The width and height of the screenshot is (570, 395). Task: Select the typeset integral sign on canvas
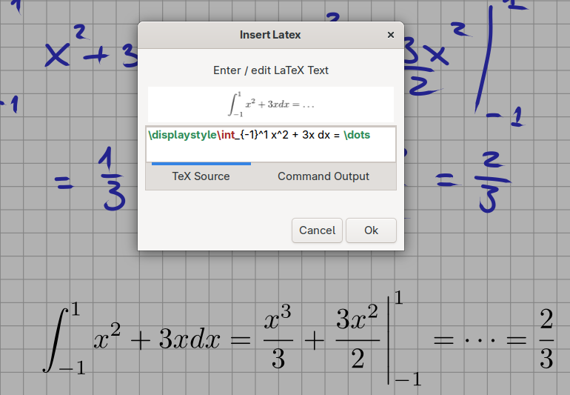coord(56,339)
